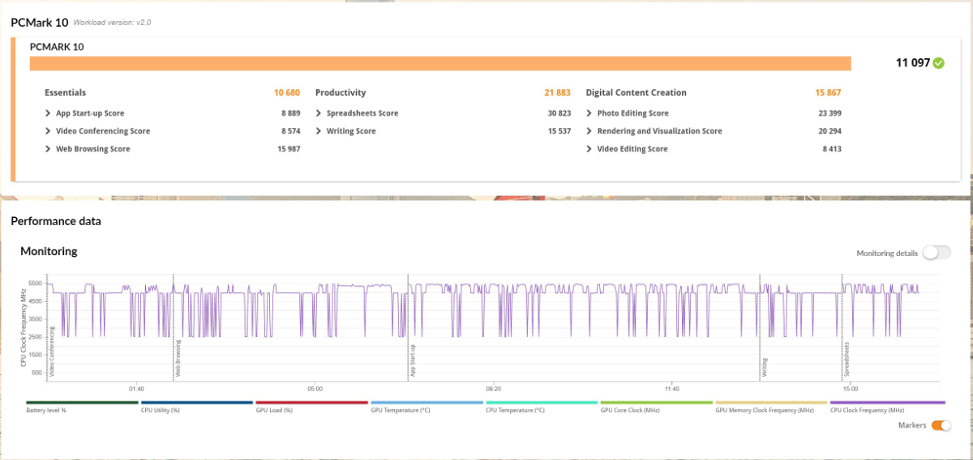Click the 5500 y-axis label
The height and width of the screenshot is (460, 973).
pyautogui.click(x=36, y=283)
